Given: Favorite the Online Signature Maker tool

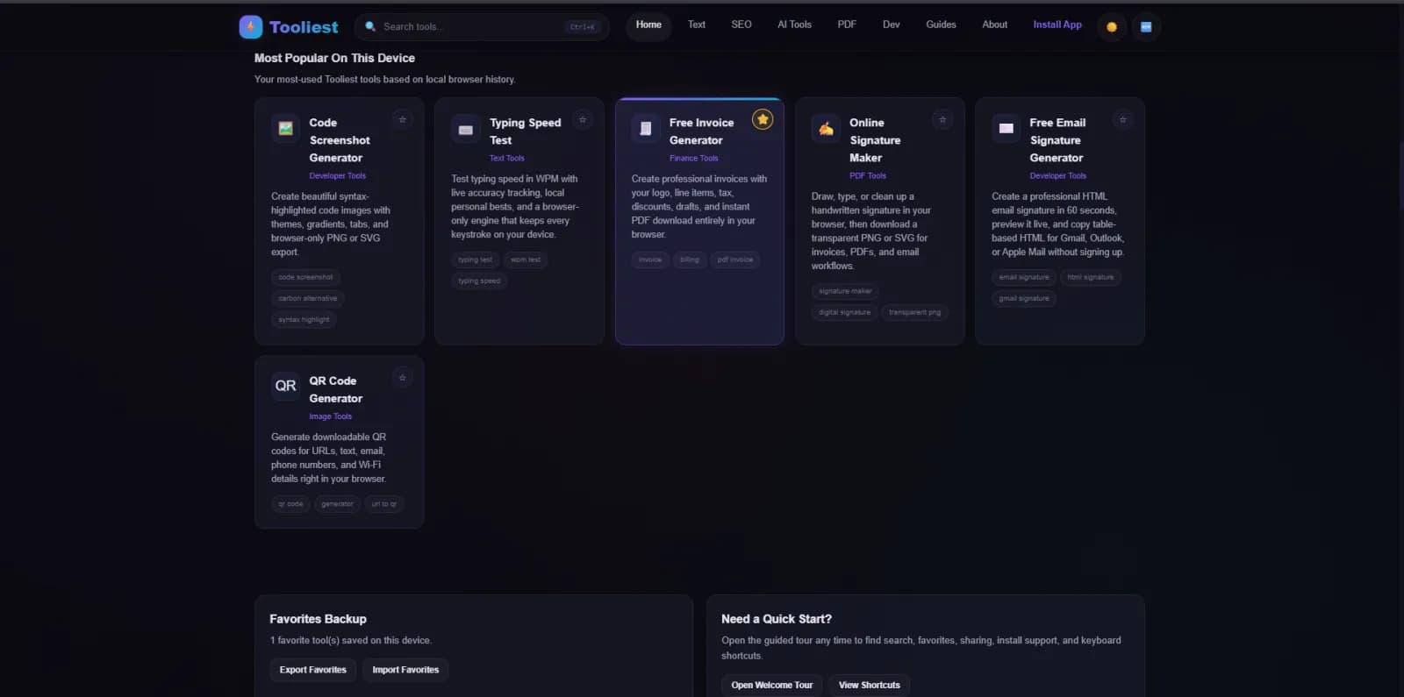Looking at the screenshot, I should tap(942, 119).
